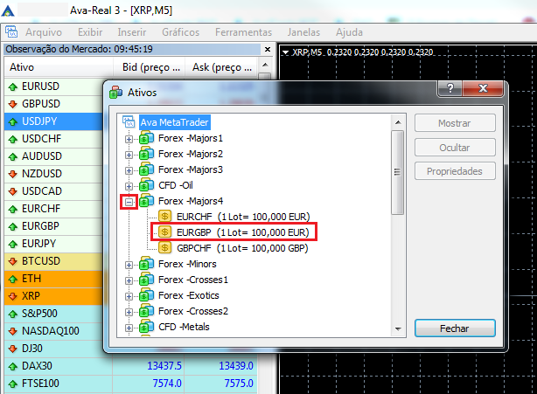Click the red down arrow beside GBPUSD
Screen dimensions: 537x394
(x=13, y=104)
